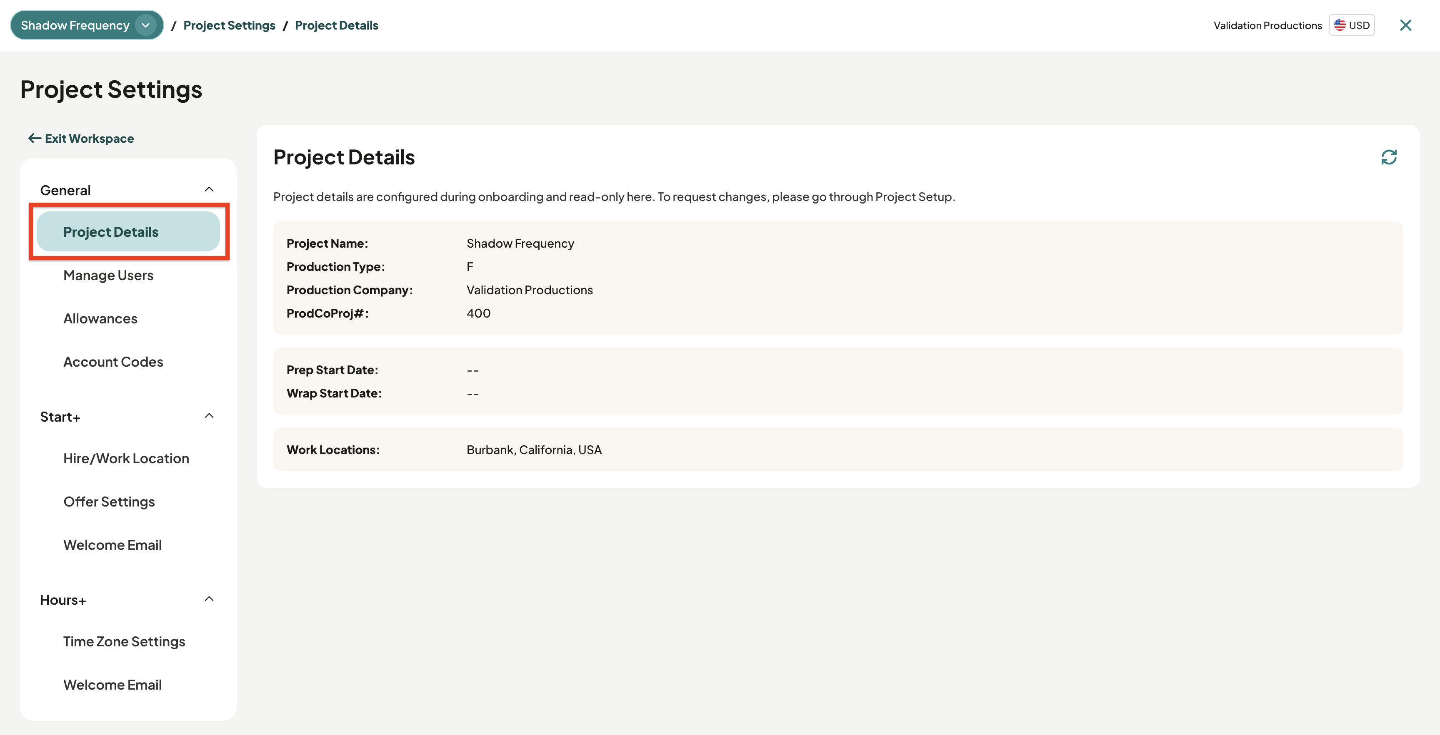Close the settings with the X icon

(x=1405, y=25)
